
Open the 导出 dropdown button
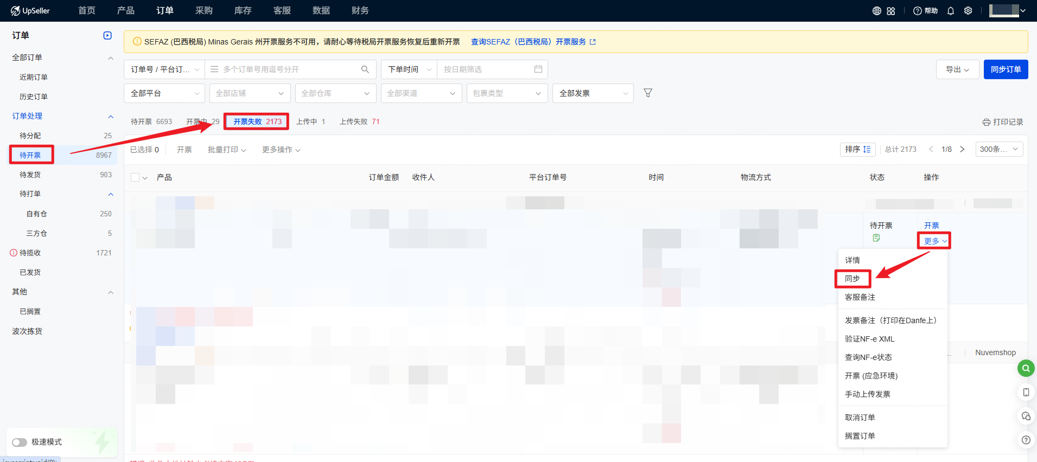[957, 69]
